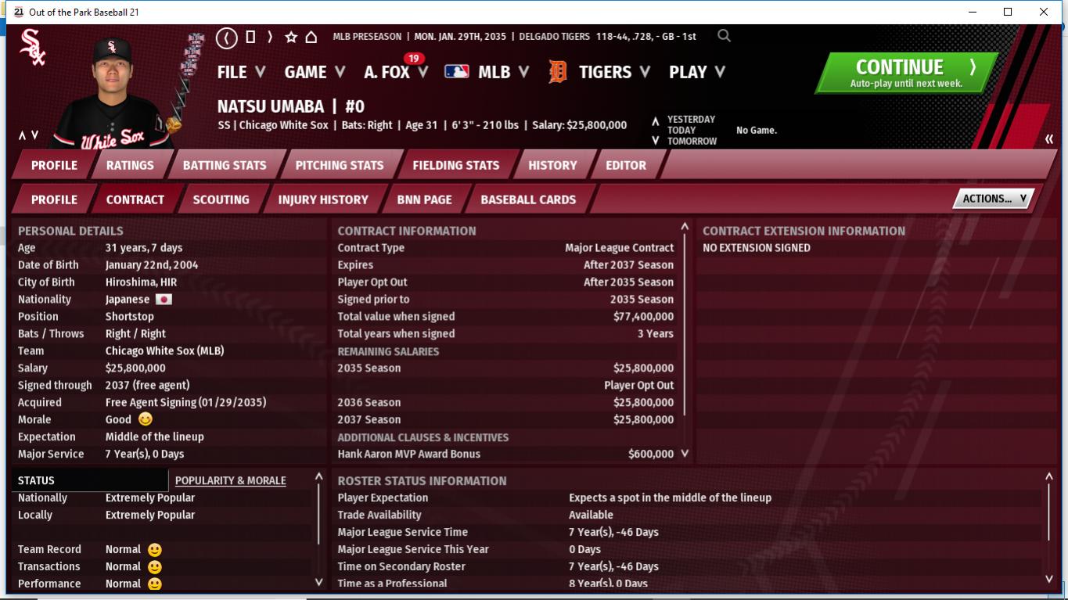
Task: Collapse the side panel double-chevron
Action: (1049, 139)
